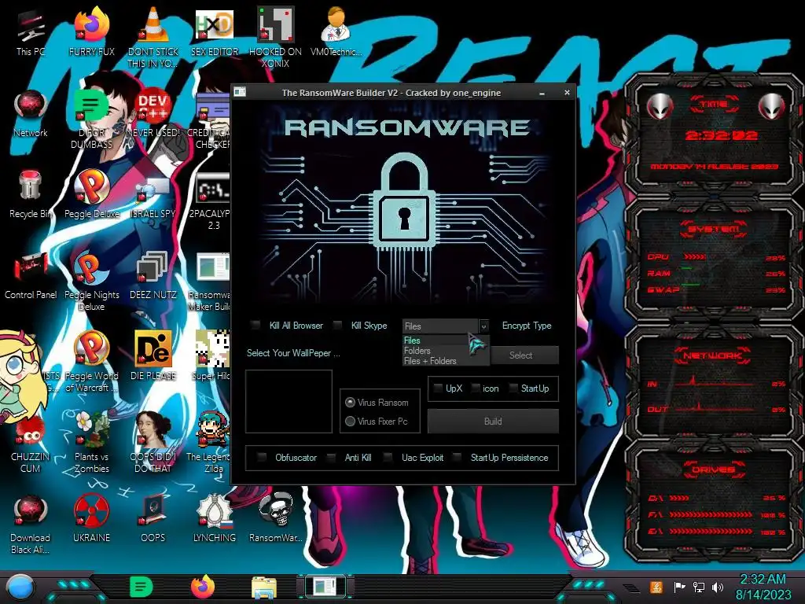Screen dimensions: 805x604
Task: Open the This PC desktop icon
Action: (31, 33)
